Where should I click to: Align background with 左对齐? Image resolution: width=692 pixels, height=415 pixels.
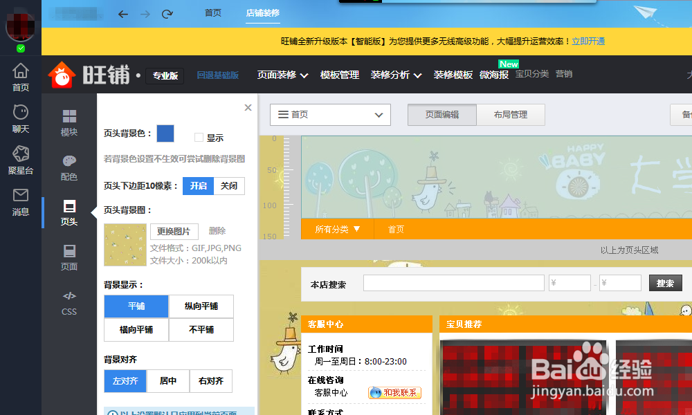(x=125, y=381)
